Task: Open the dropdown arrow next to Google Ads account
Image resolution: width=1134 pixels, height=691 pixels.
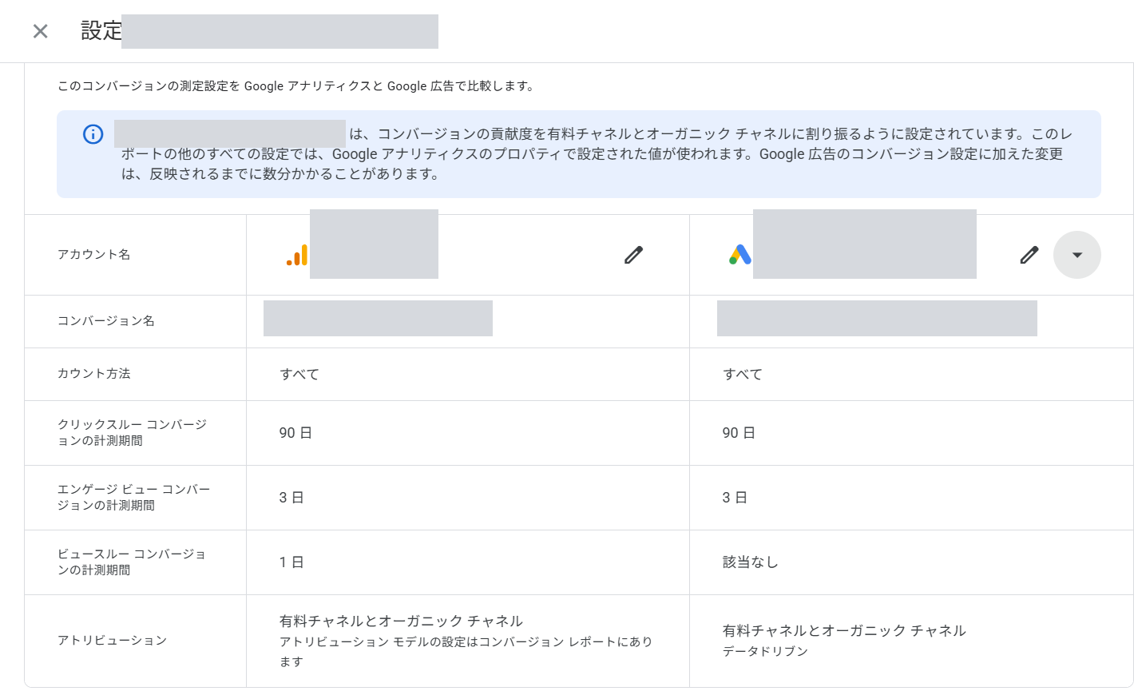Action: 1077,255
